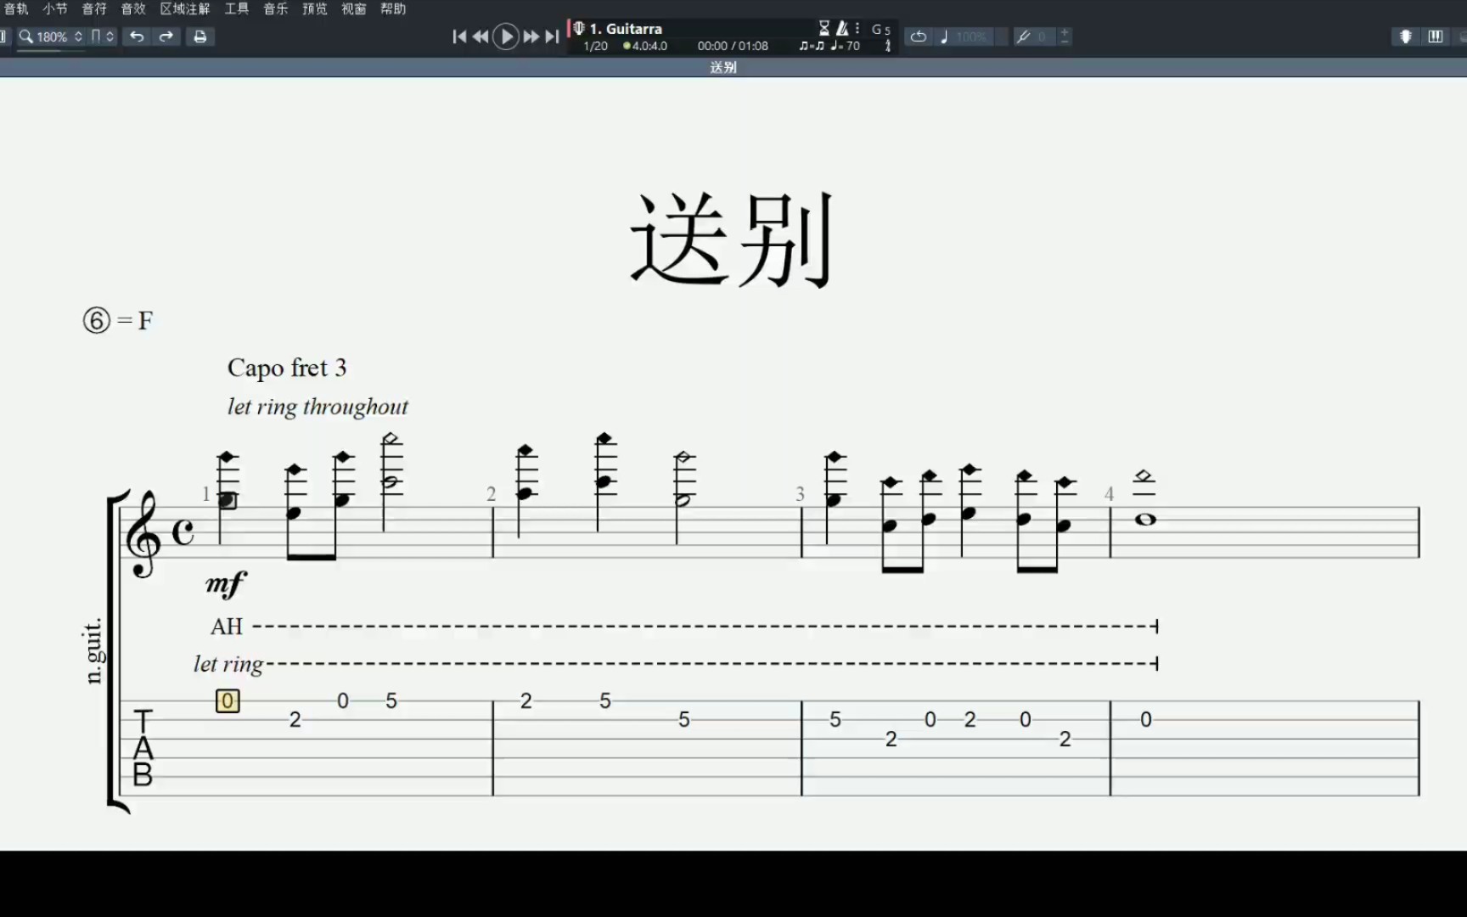Screen dimensions: 1467x917
Task: Click the TAB clef label
Action: click(x=143, y=749)
